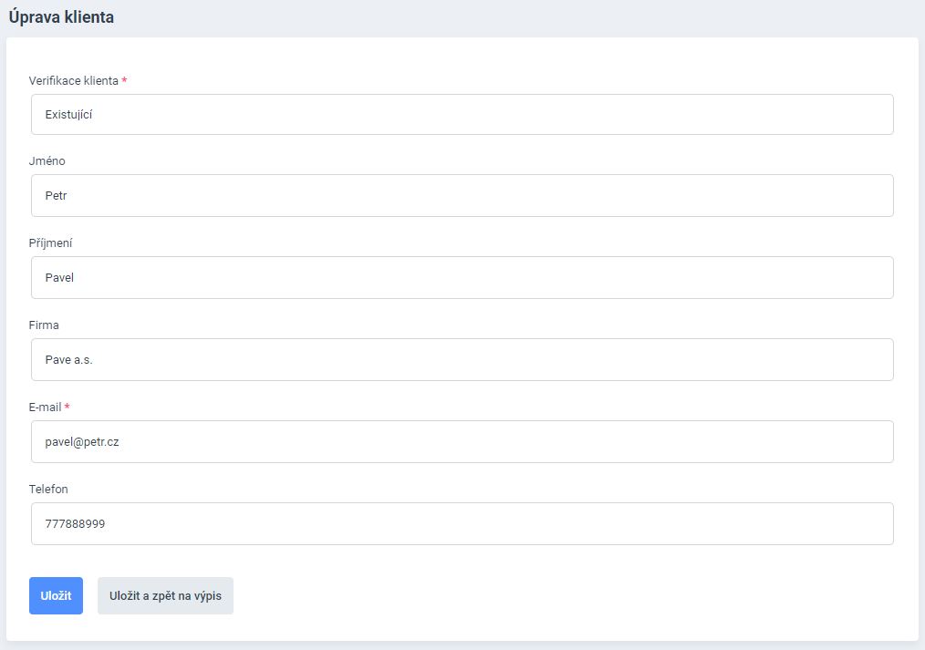Select the Firma input box
925x650 pixels.
[462, 359]
